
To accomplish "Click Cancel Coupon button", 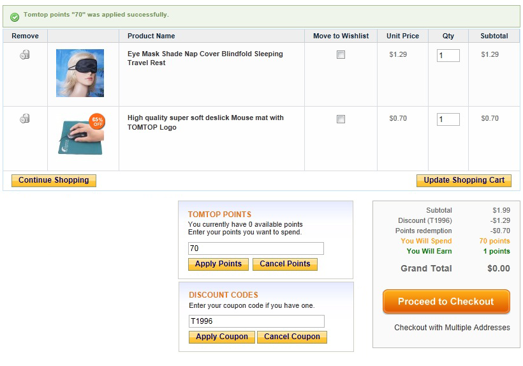I will 291,337.
